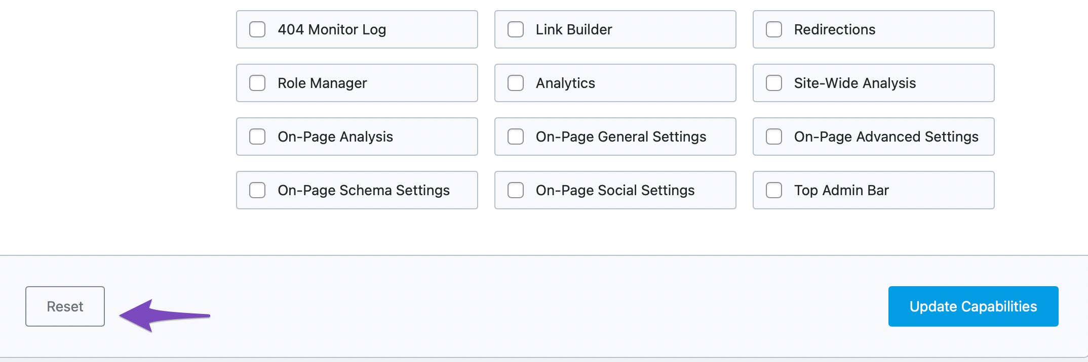Click the Link Builder label text
1088x362 pixels.
[x=573, y=29]
